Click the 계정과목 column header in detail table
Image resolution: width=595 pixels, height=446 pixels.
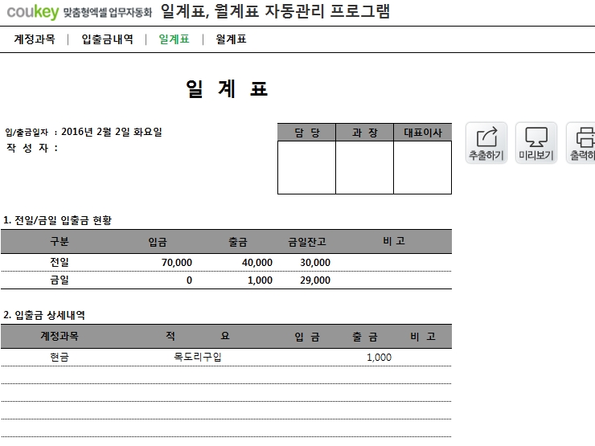[x=59, y=336]
